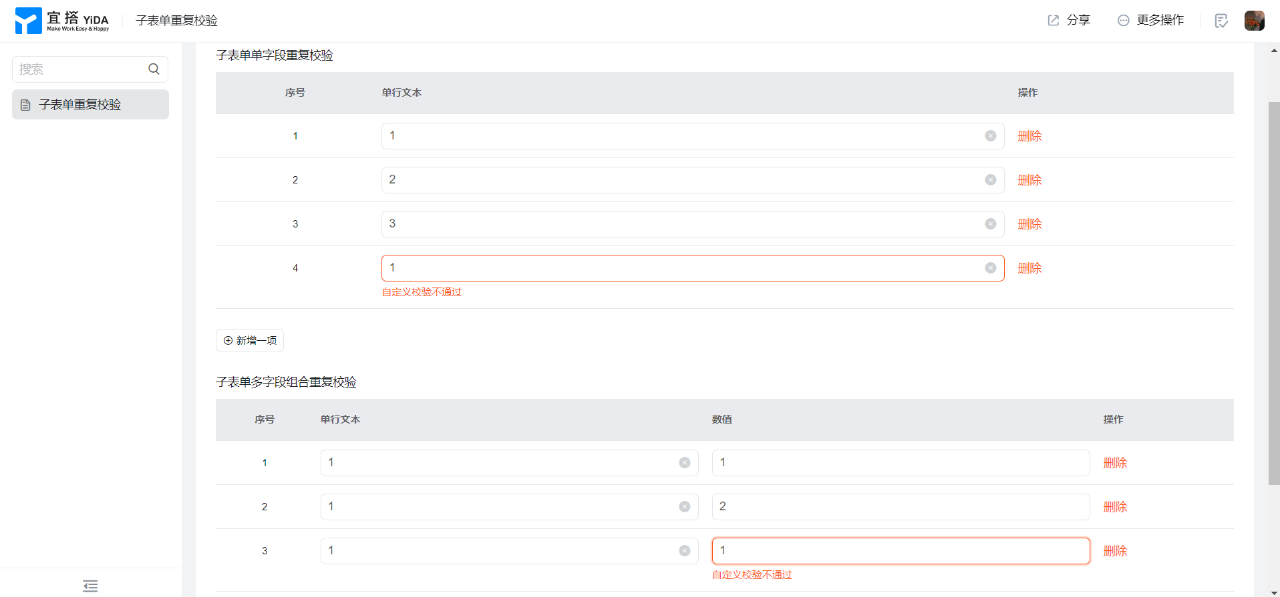The image size is (1280, 597).
Task: Focus the 数值 field in row 3
Action: point(901,551)
